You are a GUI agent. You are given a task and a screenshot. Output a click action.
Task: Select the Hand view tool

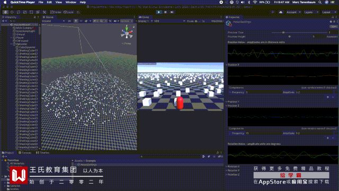(x=5, y=12)
